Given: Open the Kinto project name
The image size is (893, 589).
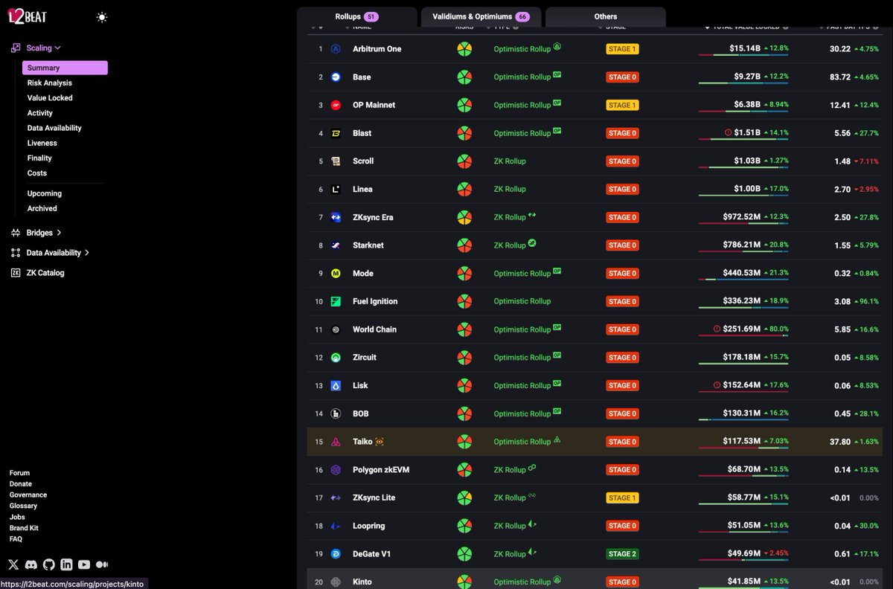Looking at the screenshot, I should [x=362, y=582].
